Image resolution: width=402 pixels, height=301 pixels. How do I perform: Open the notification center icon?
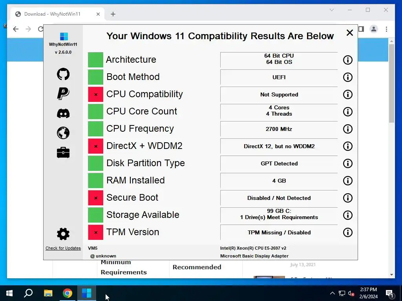click(x=389, y=293)
